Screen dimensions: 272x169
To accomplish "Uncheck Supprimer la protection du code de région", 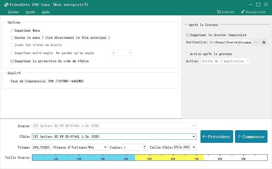I will tap(12, 61).
